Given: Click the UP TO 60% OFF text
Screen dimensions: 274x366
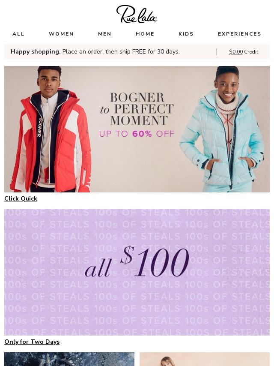Looking at the screenshot, I should tap(137, 134).
